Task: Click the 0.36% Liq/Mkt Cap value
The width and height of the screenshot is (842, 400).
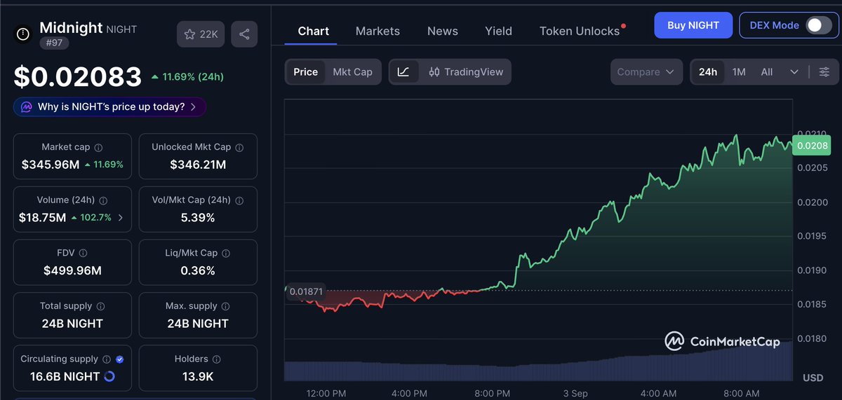Action: coord(198,270)
